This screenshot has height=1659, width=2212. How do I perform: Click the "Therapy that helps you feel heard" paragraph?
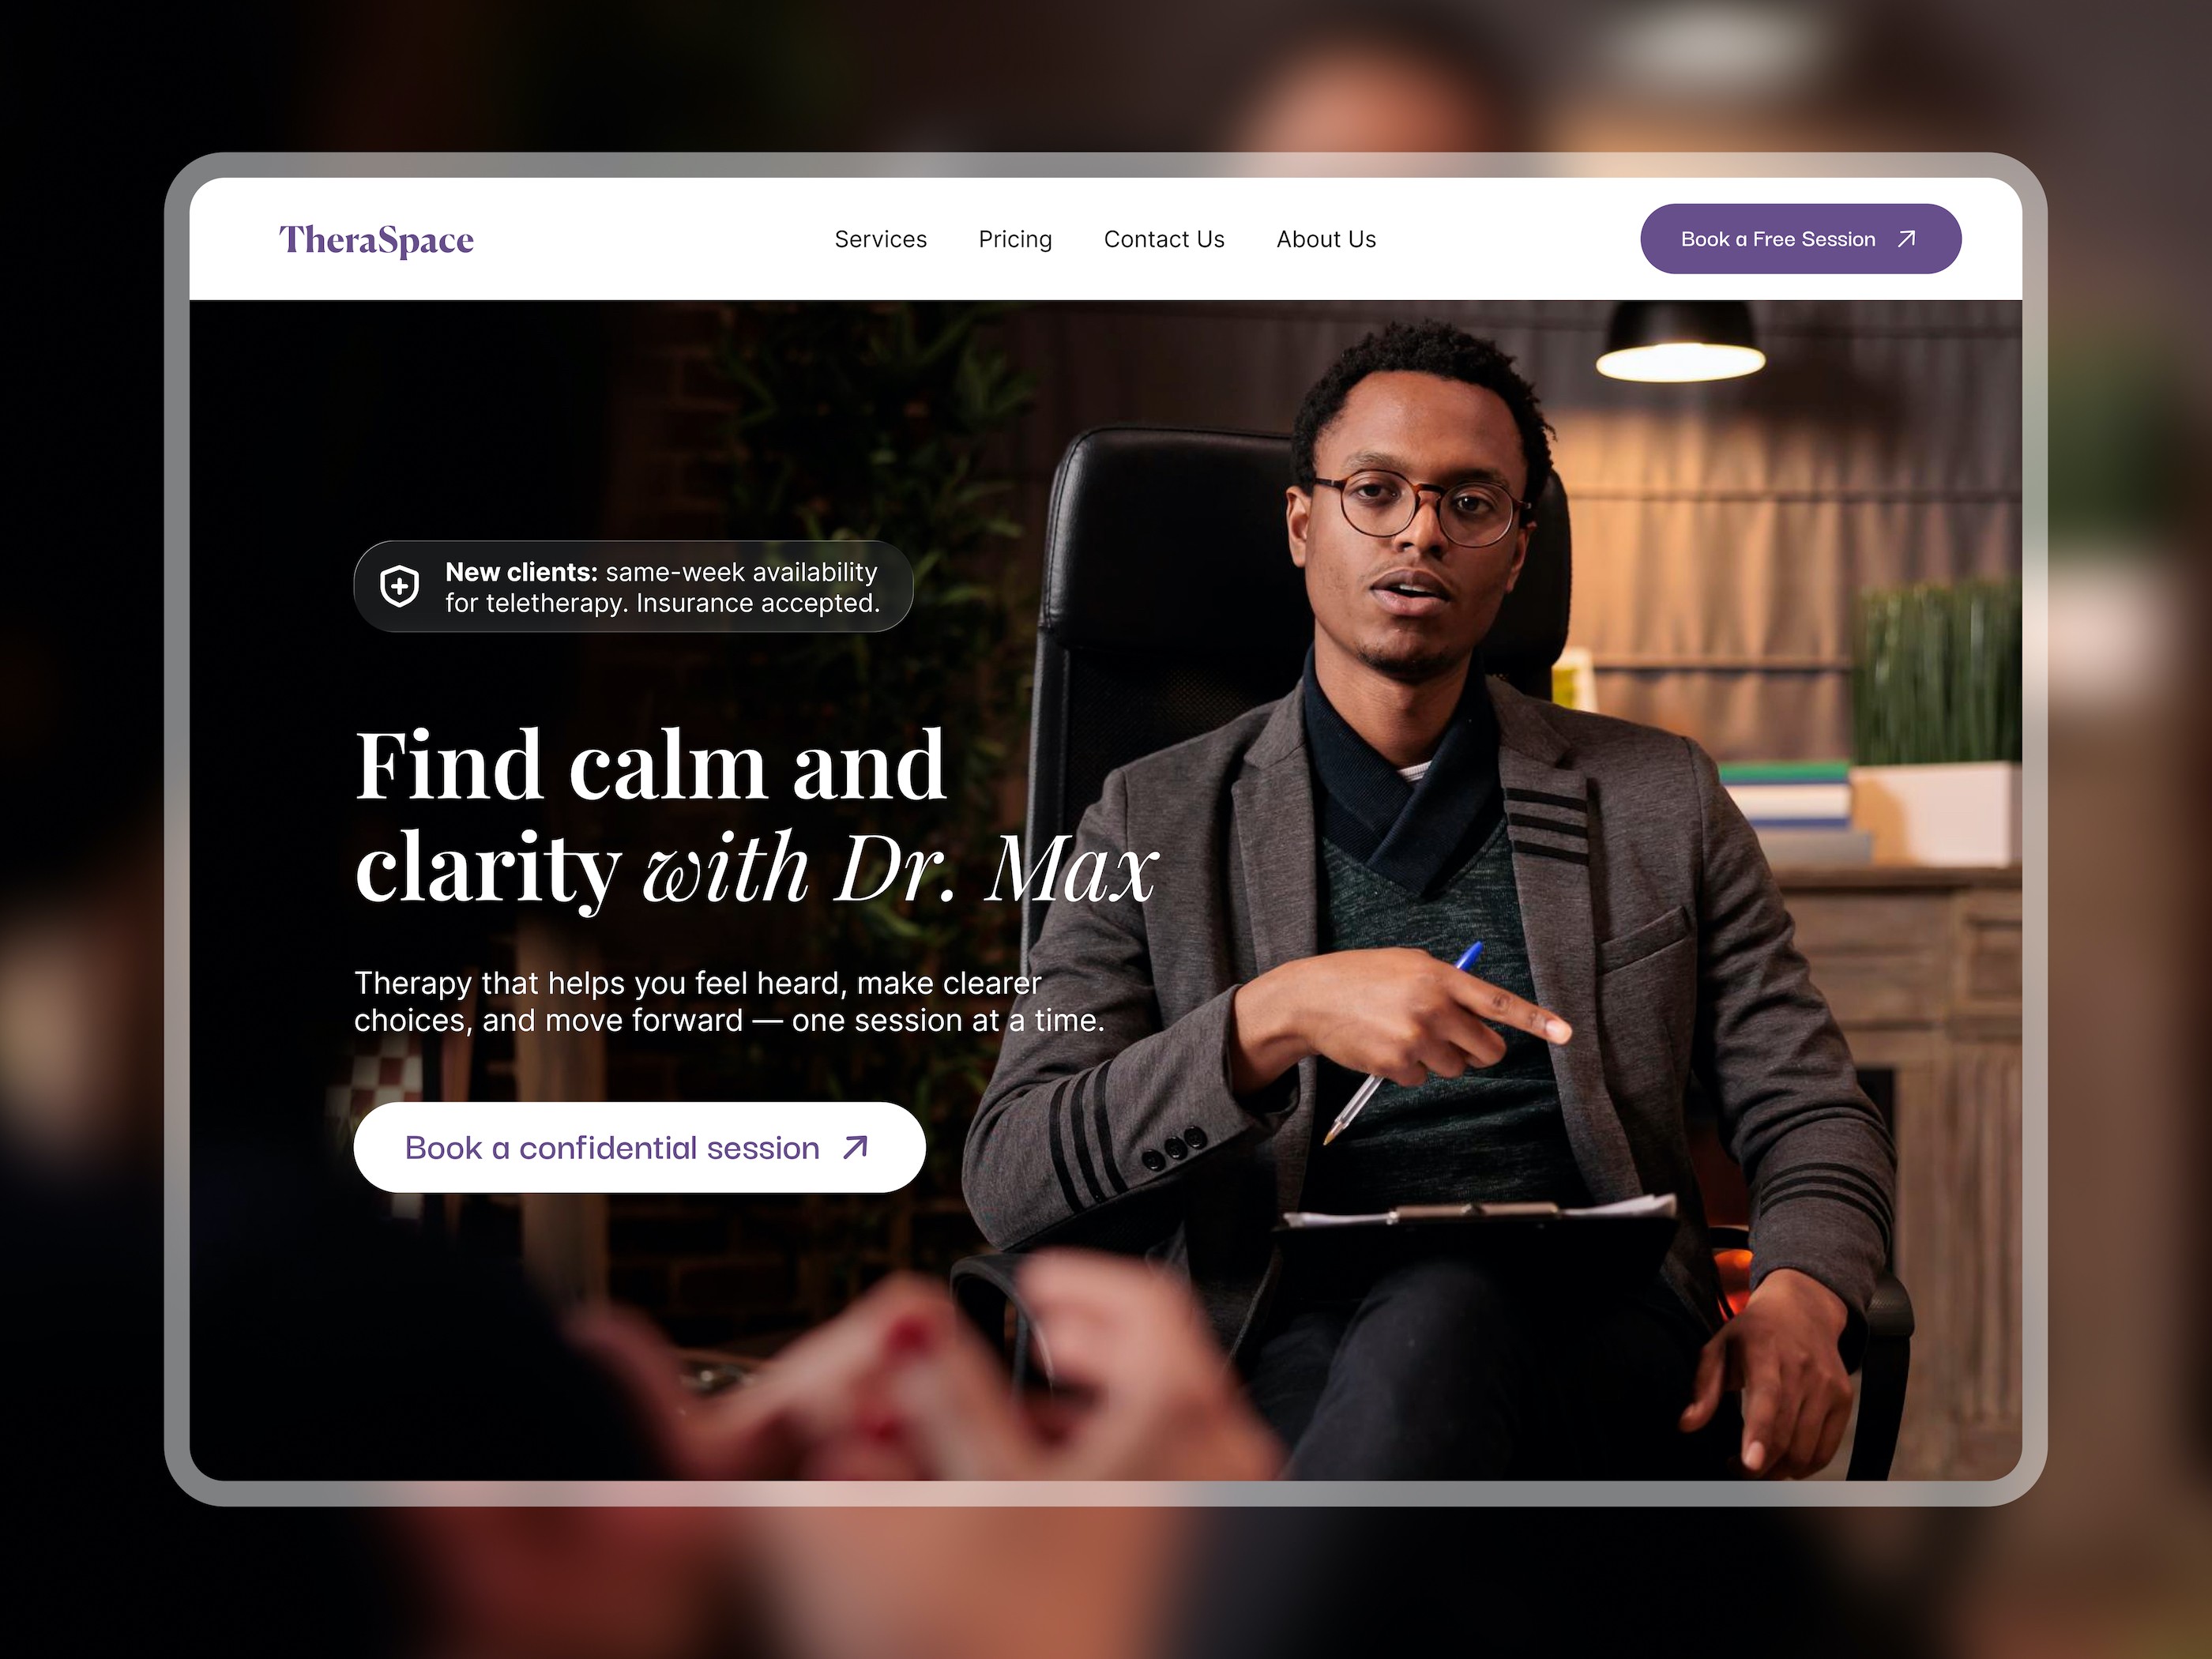[729, 1001]
